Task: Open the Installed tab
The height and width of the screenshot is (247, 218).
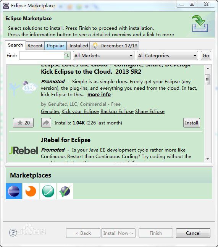Action: coord(78,46)
